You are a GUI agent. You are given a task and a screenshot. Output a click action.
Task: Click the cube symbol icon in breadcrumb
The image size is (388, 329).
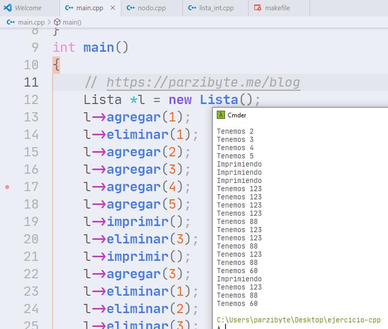pos(57,22)
